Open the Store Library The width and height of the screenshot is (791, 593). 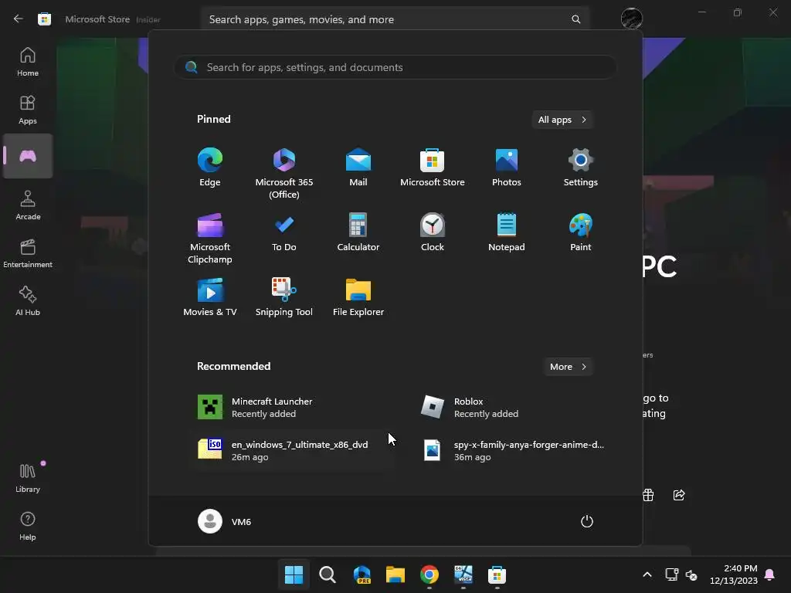[28, 478]
